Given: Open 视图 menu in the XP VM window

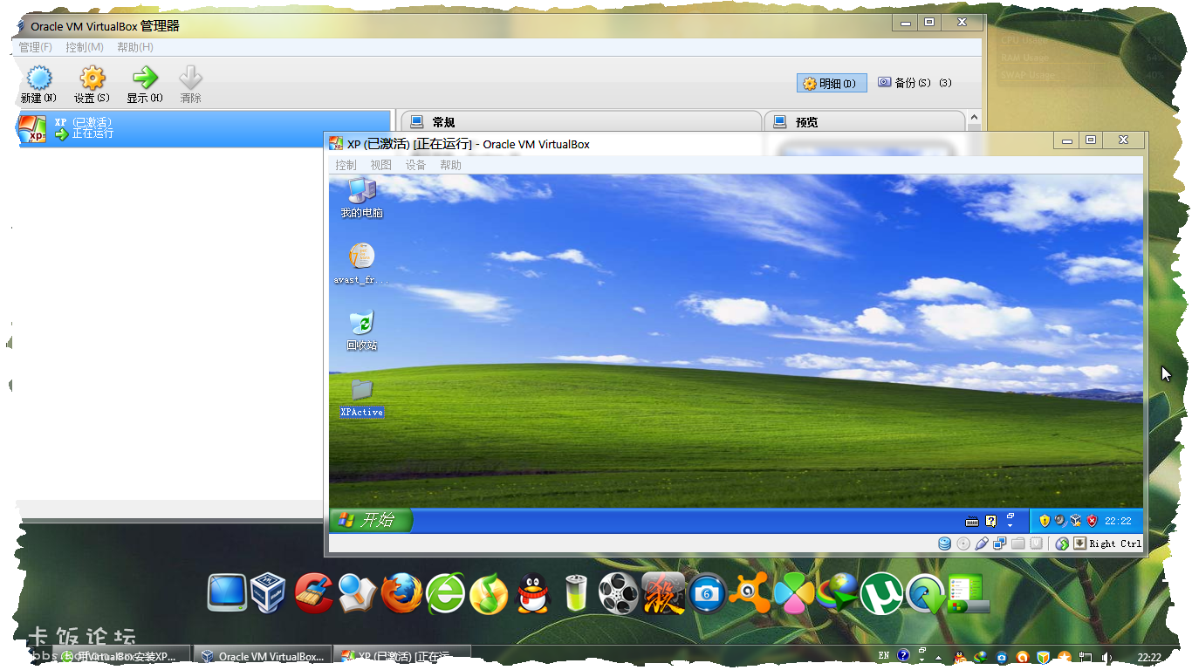Looking at the screenshot, I should pyautogui.click(x=381, y=165).
